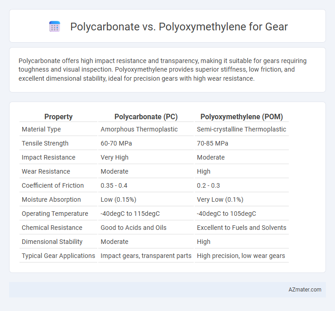Select the Good to Acids and Oils cell
Screen dimensions: 335x311
133,228
